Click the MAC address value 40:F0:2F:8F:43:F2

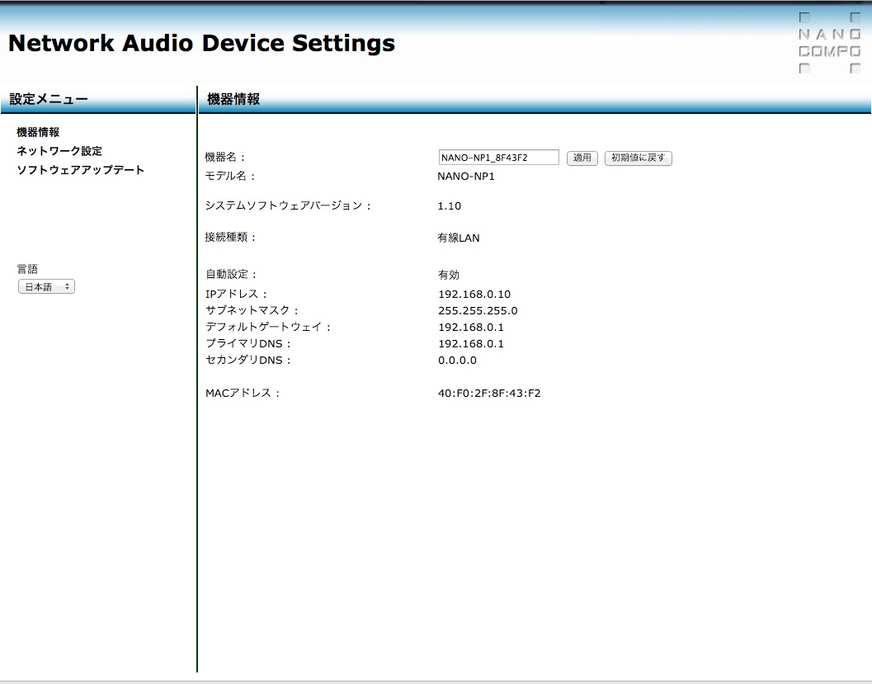(489, 394)
